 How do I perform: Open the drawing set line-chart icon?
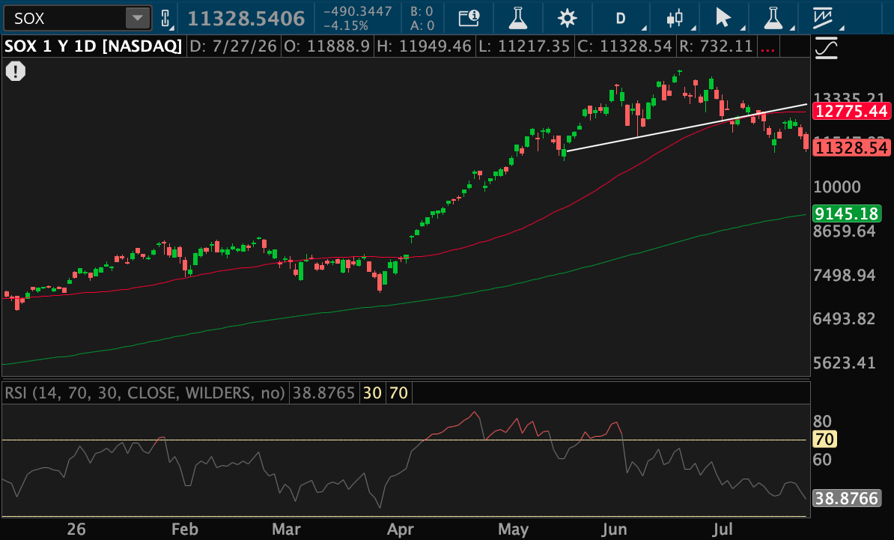click(823, 18)
